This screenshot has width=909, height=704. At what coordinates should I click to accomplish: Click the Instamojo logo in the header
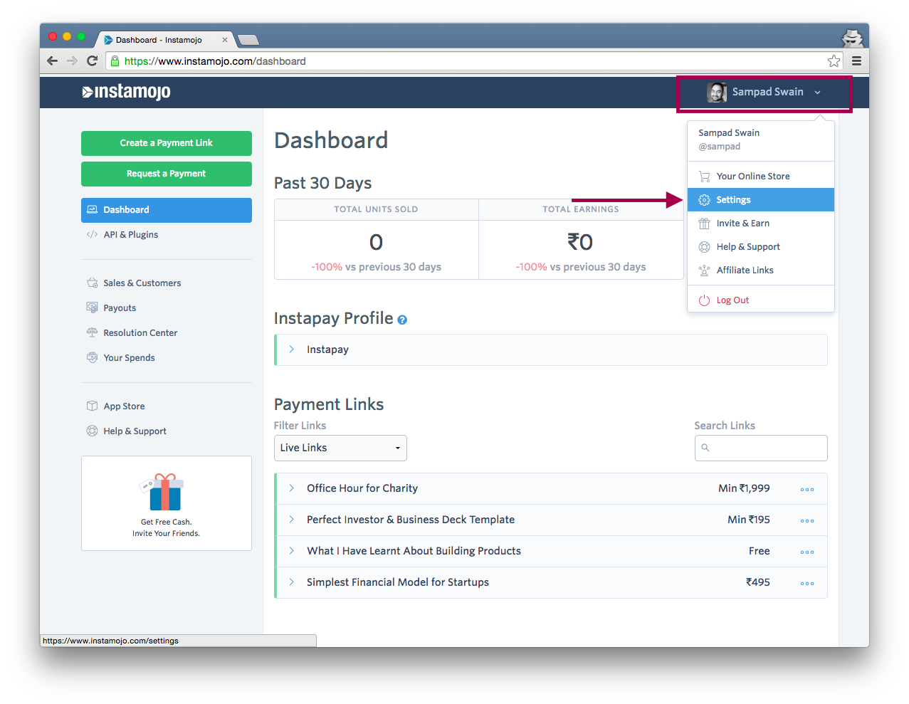(126, 92)
